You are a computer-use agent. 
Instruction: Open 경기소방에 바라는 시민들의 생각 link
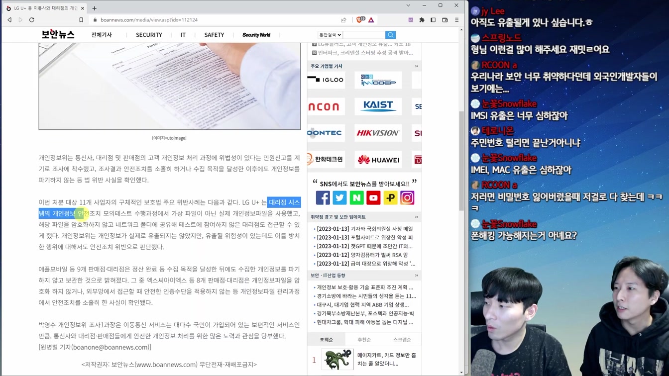tap(366, 296)
